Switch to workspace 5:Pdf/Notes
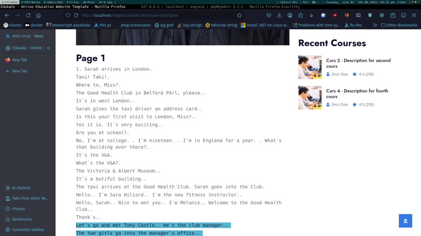 click(30, 2)
